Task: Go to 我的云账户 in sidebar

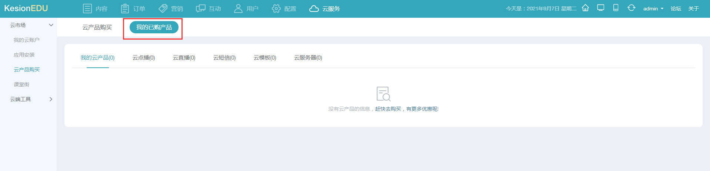Action: point(27,40)
